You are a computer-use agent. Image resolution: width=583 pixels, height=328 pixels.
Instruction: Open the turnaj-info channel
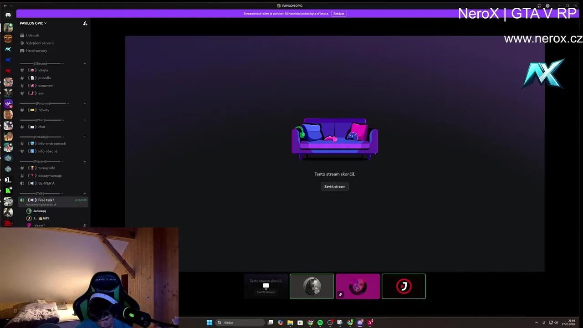(52, 168)
